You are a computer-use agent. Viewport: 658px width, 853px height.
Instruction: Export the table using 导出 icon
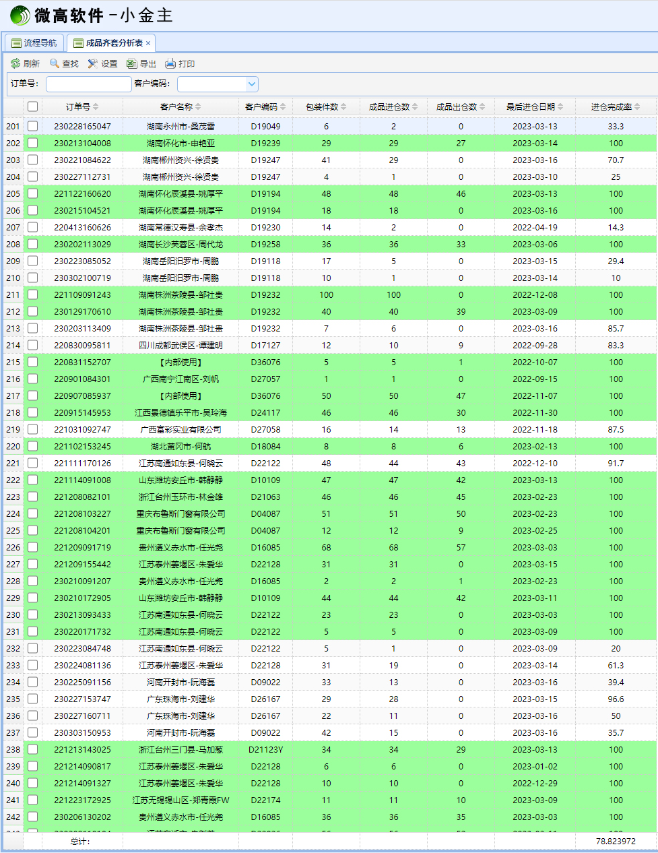pos(131,63)
